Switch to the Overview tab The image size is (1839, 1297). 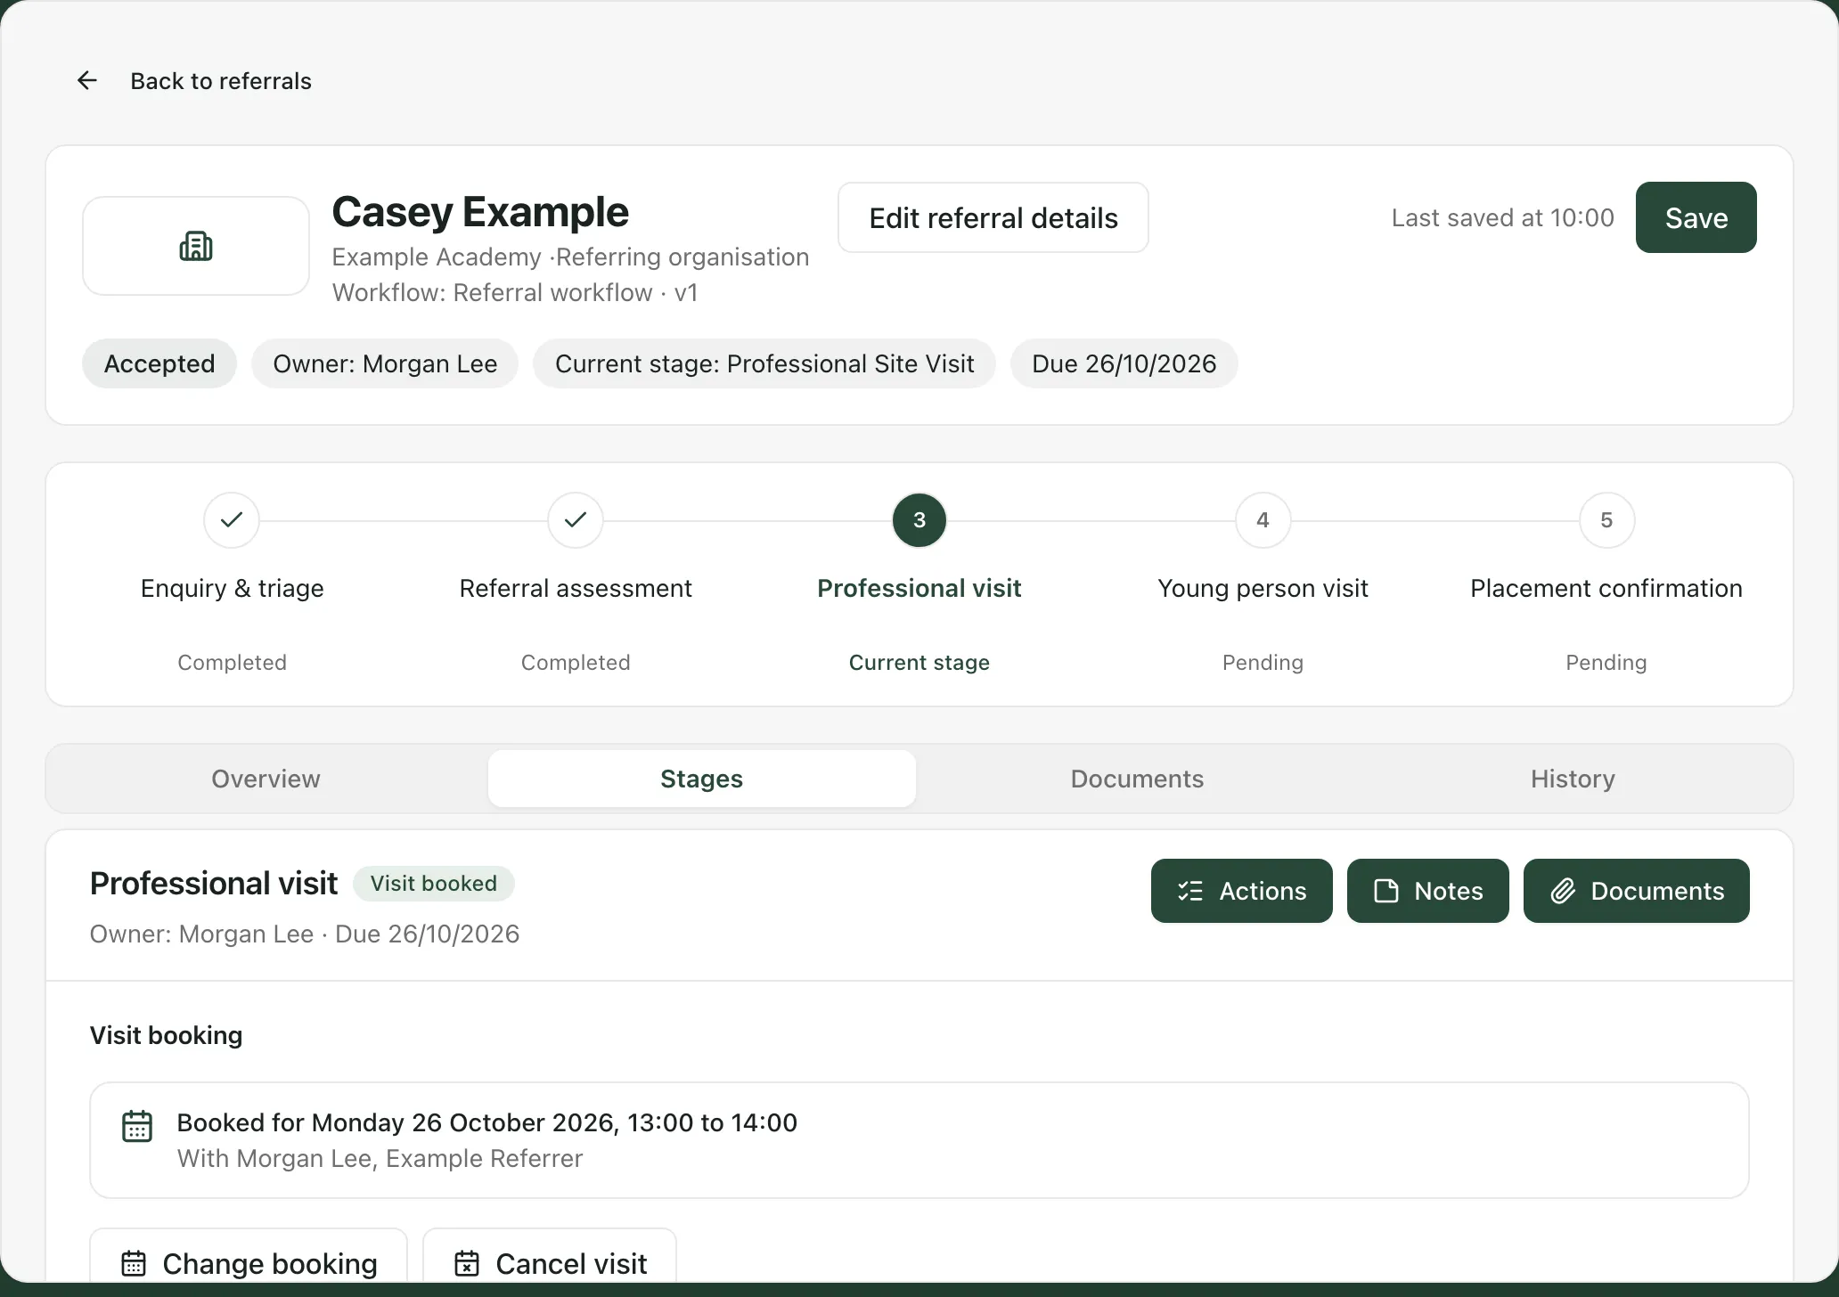pyautogui.click(x=266, y=779)
